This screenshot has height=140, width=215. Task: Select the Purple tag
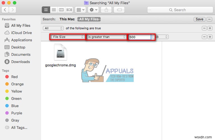(14, 113)
